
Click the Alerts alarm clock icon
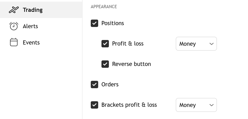point(14,26)
